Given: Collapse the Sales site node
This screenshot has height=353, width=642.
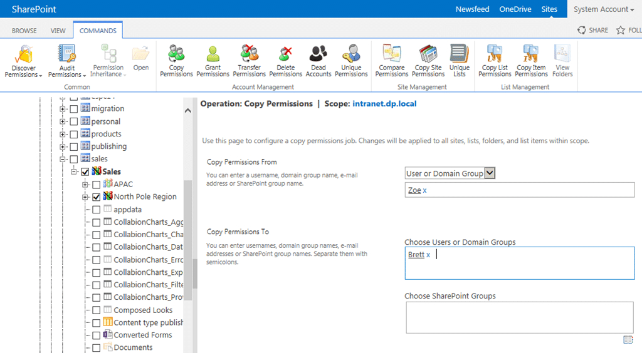Looking at the screenshot, I should 74,172.
